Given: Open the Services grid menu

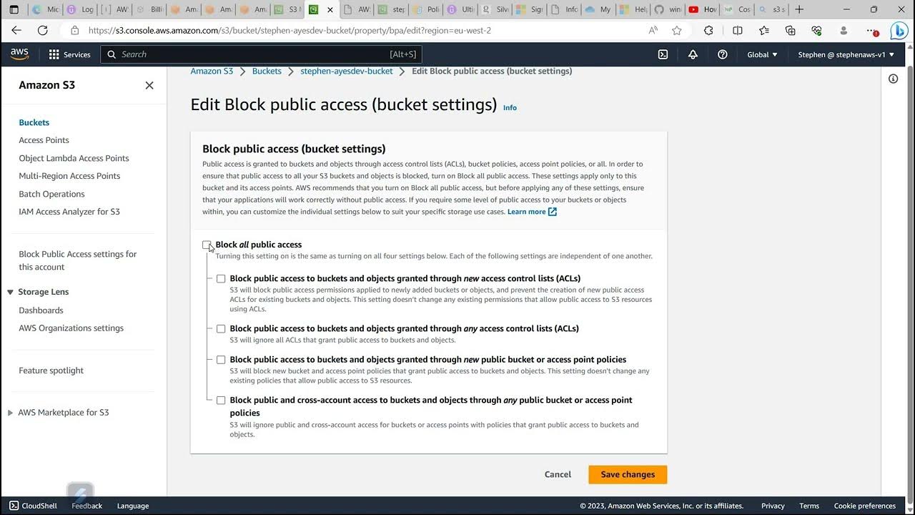Looking at the screenshot, I should click(69, 54).
